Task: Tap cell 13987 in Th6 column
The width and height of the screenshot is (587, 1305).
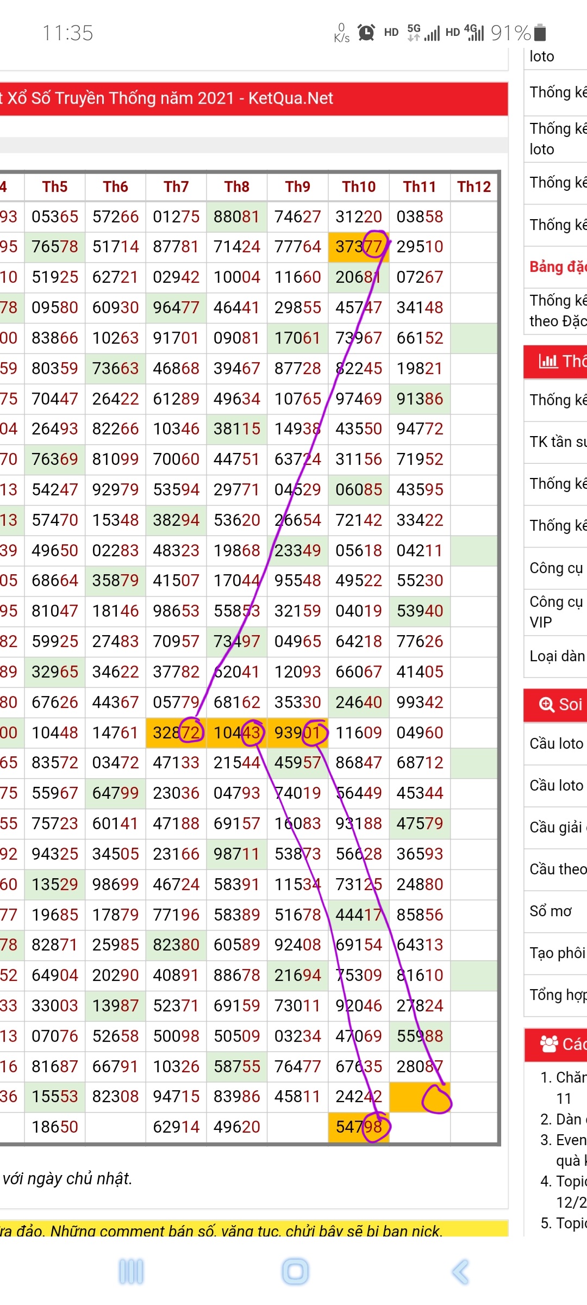Action: point(115,1005)
